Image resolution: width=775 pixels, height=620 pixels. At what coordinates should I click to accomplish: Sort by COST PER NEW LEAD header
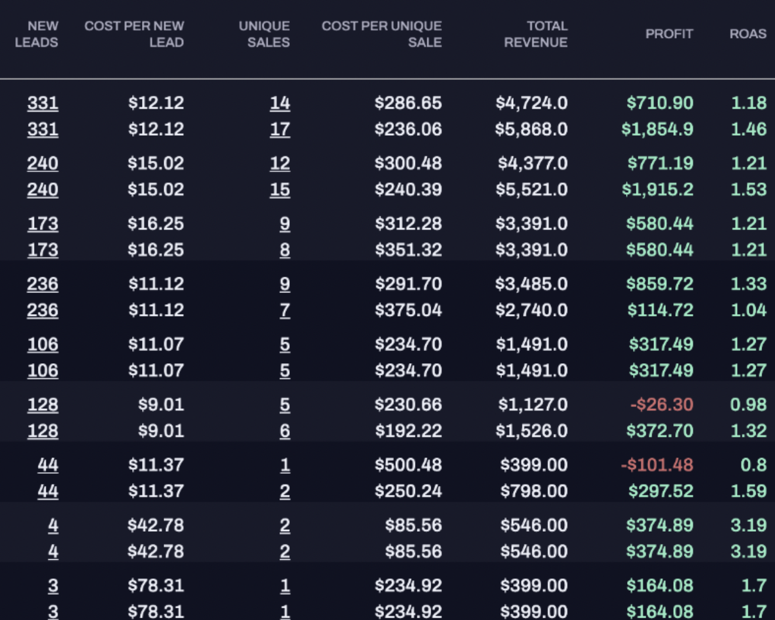(x=134, y=34)
